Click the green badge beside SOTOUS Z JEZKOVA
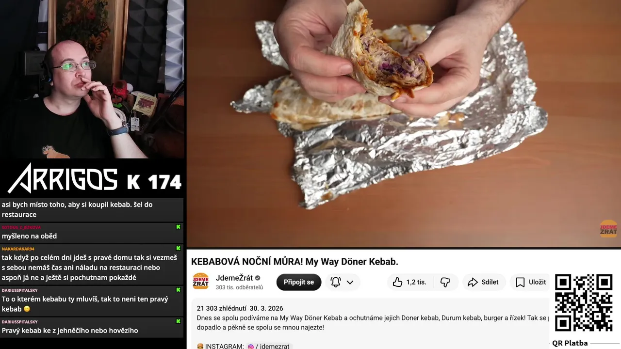Image resolution: width=621 pixels, height=349 pixels. click(178, 227)
